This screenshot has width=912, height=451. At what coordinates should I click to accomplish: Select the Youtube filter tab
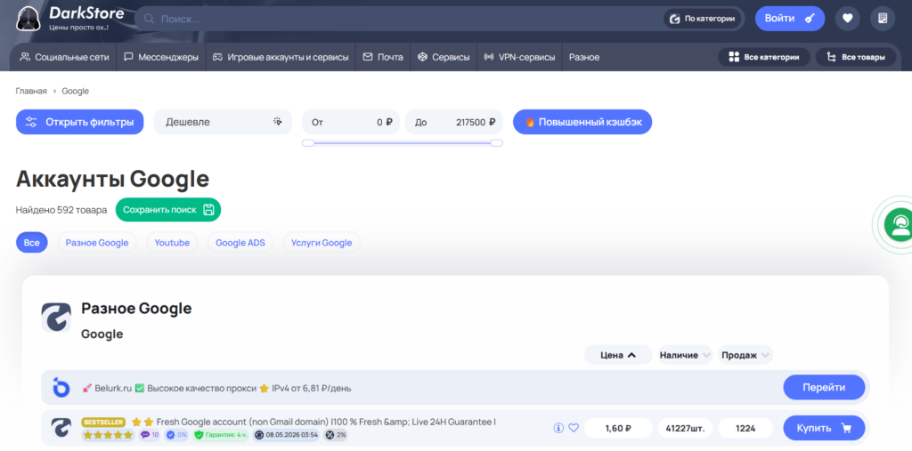coord(172,242)
